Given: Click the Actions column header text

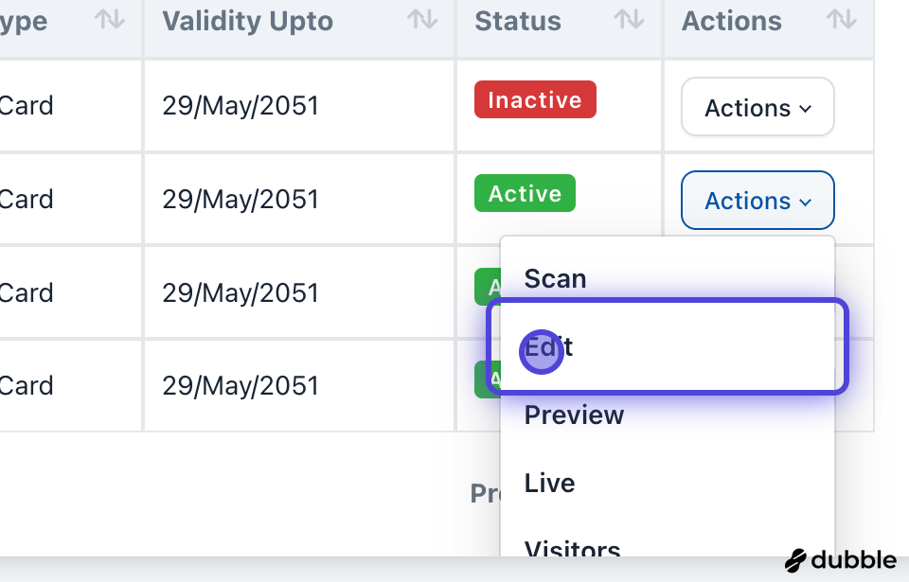Looking at the screenshot, I should click(732, 22).
